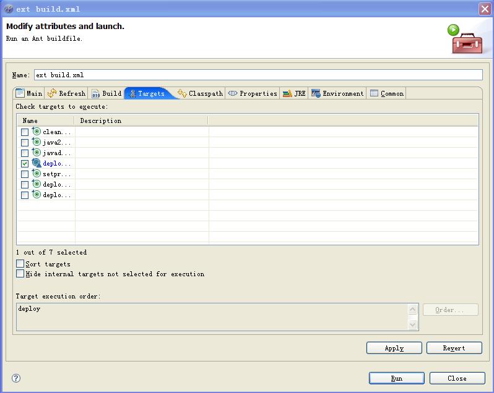494x393 pixels.
Task: Click the help question mark icon
Action: pos(16,378)
